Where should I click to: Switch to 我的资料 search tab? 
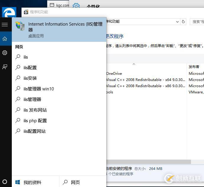(x=35, y=181)
